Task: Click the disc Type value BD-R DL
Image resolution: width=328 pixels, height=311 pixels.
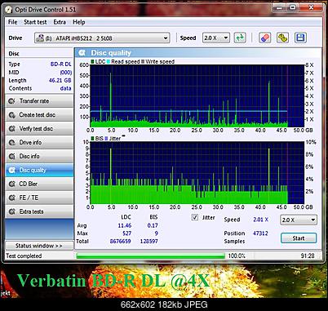Action: click(61, 64)
